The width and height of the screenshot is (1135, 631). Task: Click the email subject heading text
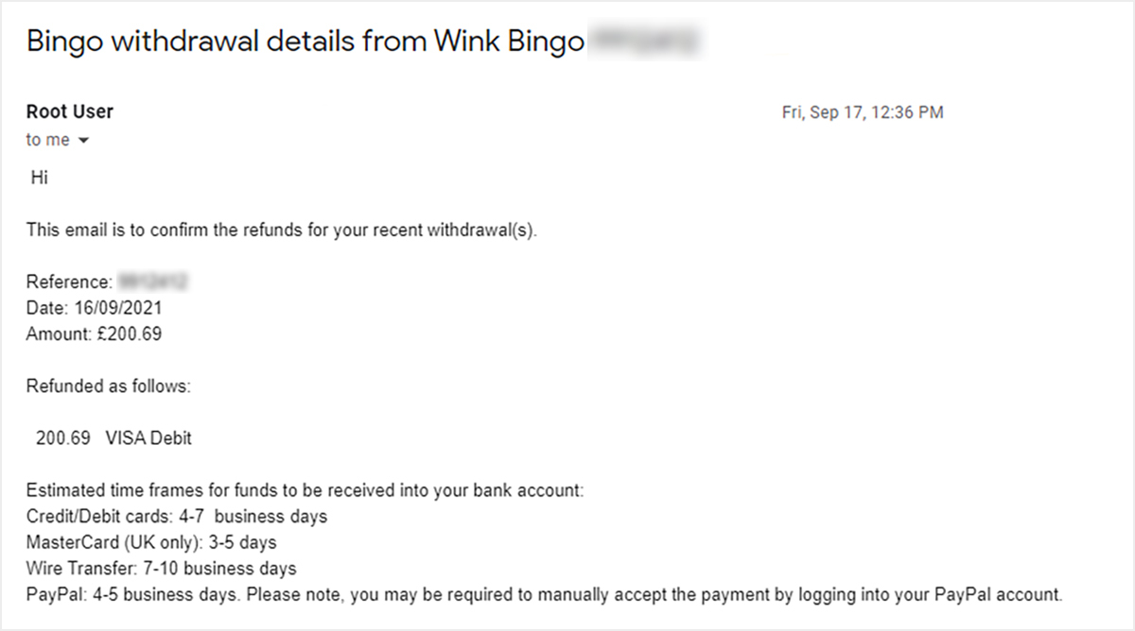coord(306,43)
